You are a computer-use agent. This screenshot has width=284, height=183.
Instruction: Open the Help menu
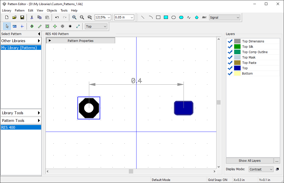74,10
